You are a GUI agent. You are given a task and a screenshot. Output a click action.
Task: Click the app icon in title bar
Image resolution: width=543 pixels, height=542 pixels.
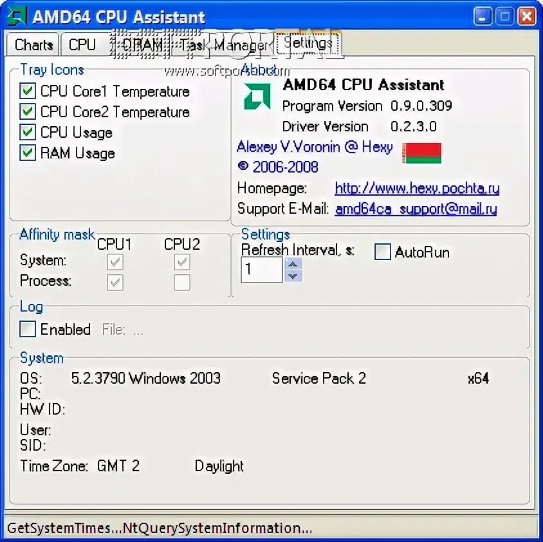[17, 16]
